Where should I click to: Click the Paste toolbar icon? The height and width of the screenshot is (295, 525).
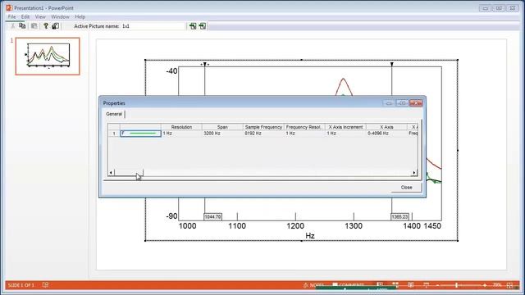click(34, 26)
